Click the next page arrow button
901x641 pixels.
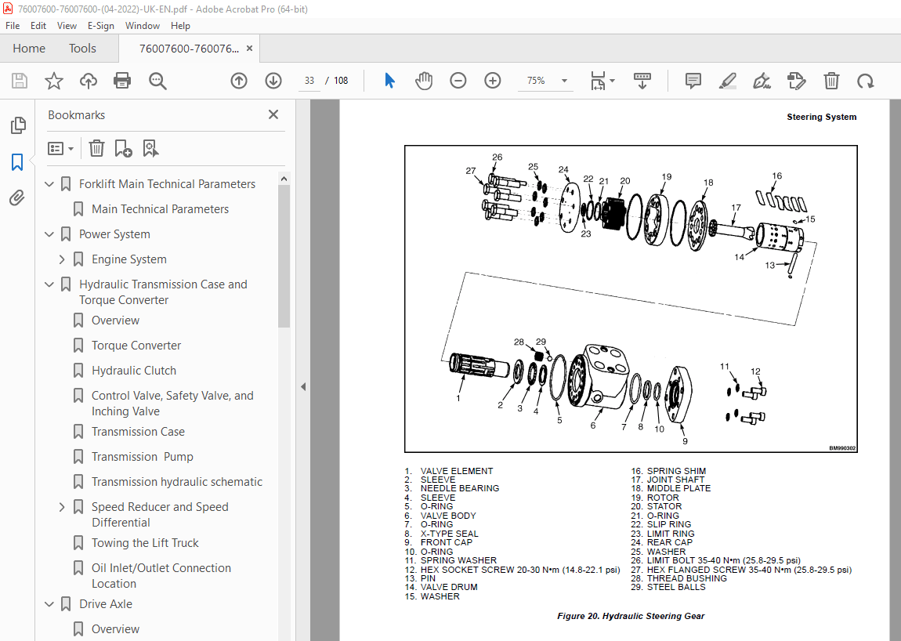273,80
